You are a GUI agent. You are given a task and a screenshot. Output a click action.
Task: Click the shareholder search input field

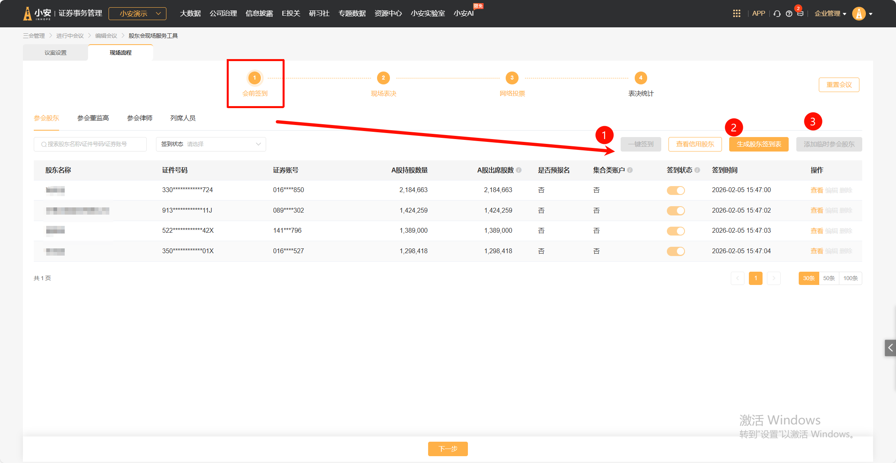point(90,144)
